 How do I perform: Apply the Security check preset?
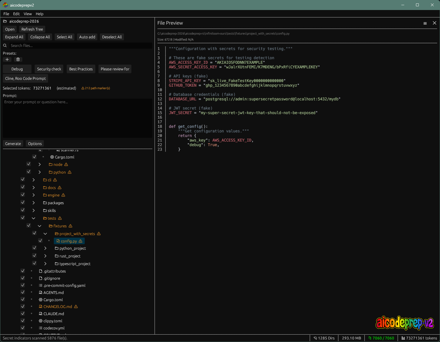pos(49,69)
